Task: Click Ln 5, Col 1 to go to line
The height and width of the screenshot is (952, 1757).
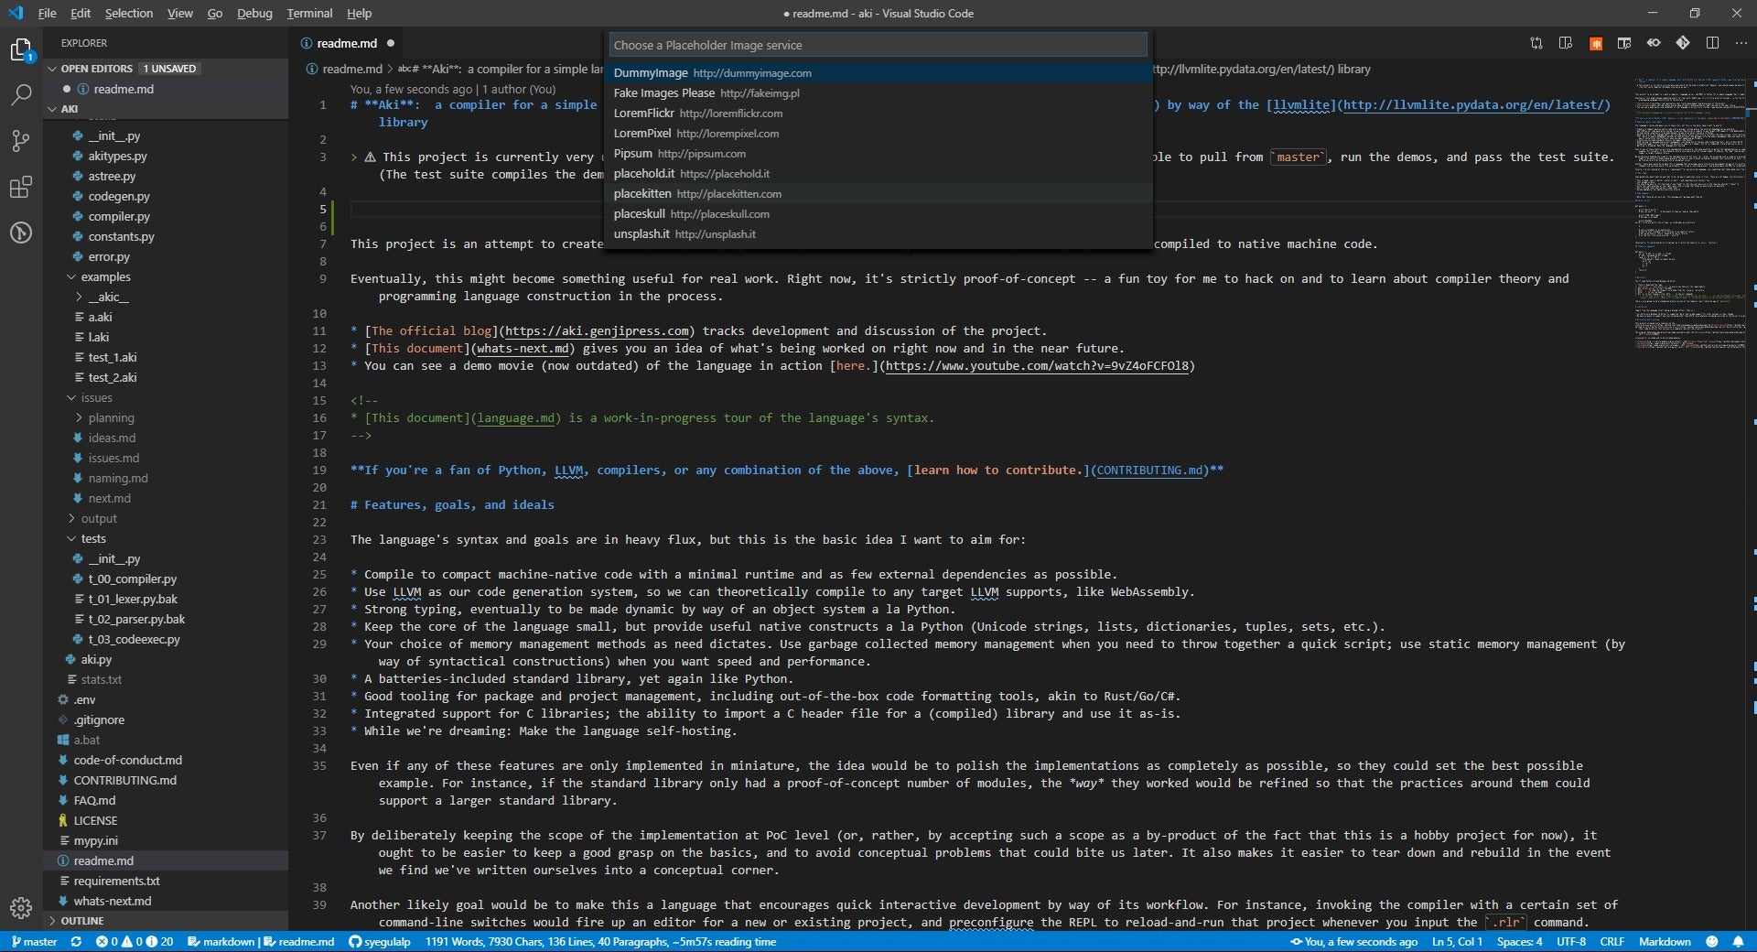Action: point(1457,942)
